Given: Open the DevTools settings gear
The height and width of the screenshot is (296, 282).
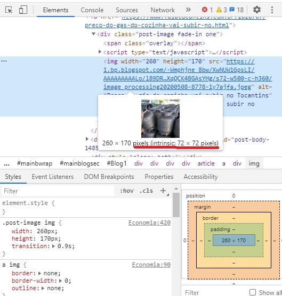Looking at the screenshot, I should coord(256,10).
